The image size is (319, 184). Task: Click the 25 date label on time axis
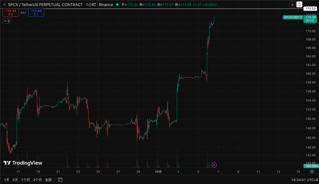[x=98, y=172]
